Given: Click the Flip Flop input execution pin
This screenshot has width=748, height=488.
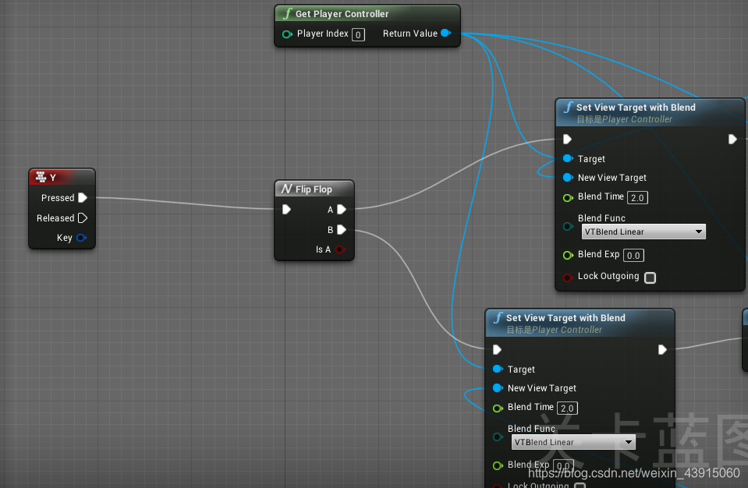Looking at the screenshot, I should (286, 209).
